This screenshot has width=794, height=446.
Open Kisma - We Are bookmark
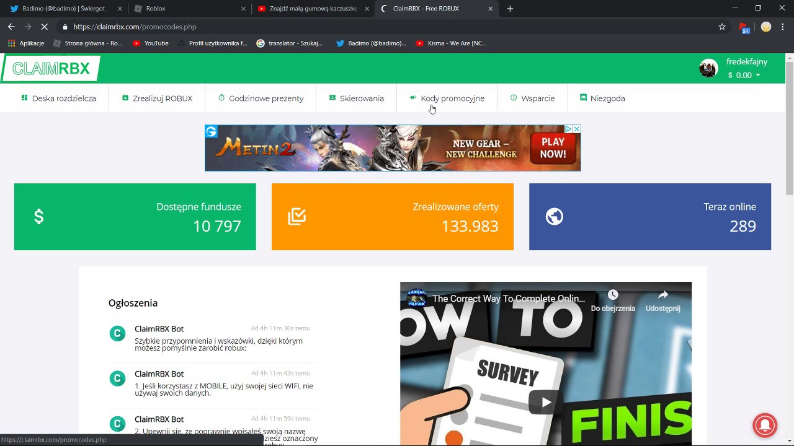pyautogui.click(x=451, y=43)
